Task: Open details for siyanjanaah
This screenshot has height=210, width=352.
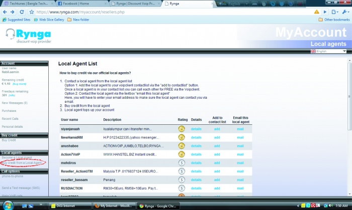Action: [x=196, y=129]
